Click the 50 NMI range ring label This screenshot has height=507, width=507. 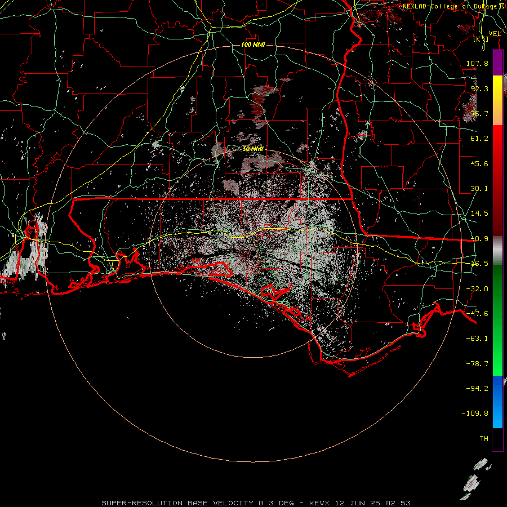click(x=253, y=149)
